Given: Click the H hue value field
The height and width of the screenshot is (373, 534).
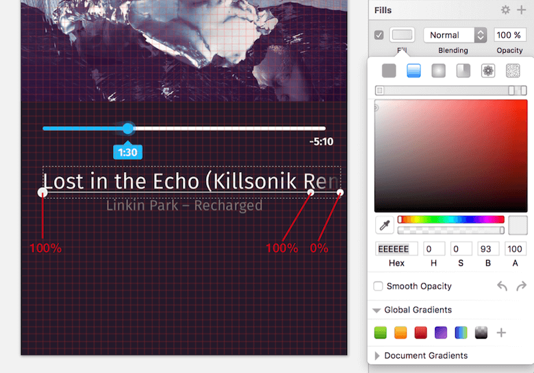Looking at the screenshot, I should (x=434, y=249).
